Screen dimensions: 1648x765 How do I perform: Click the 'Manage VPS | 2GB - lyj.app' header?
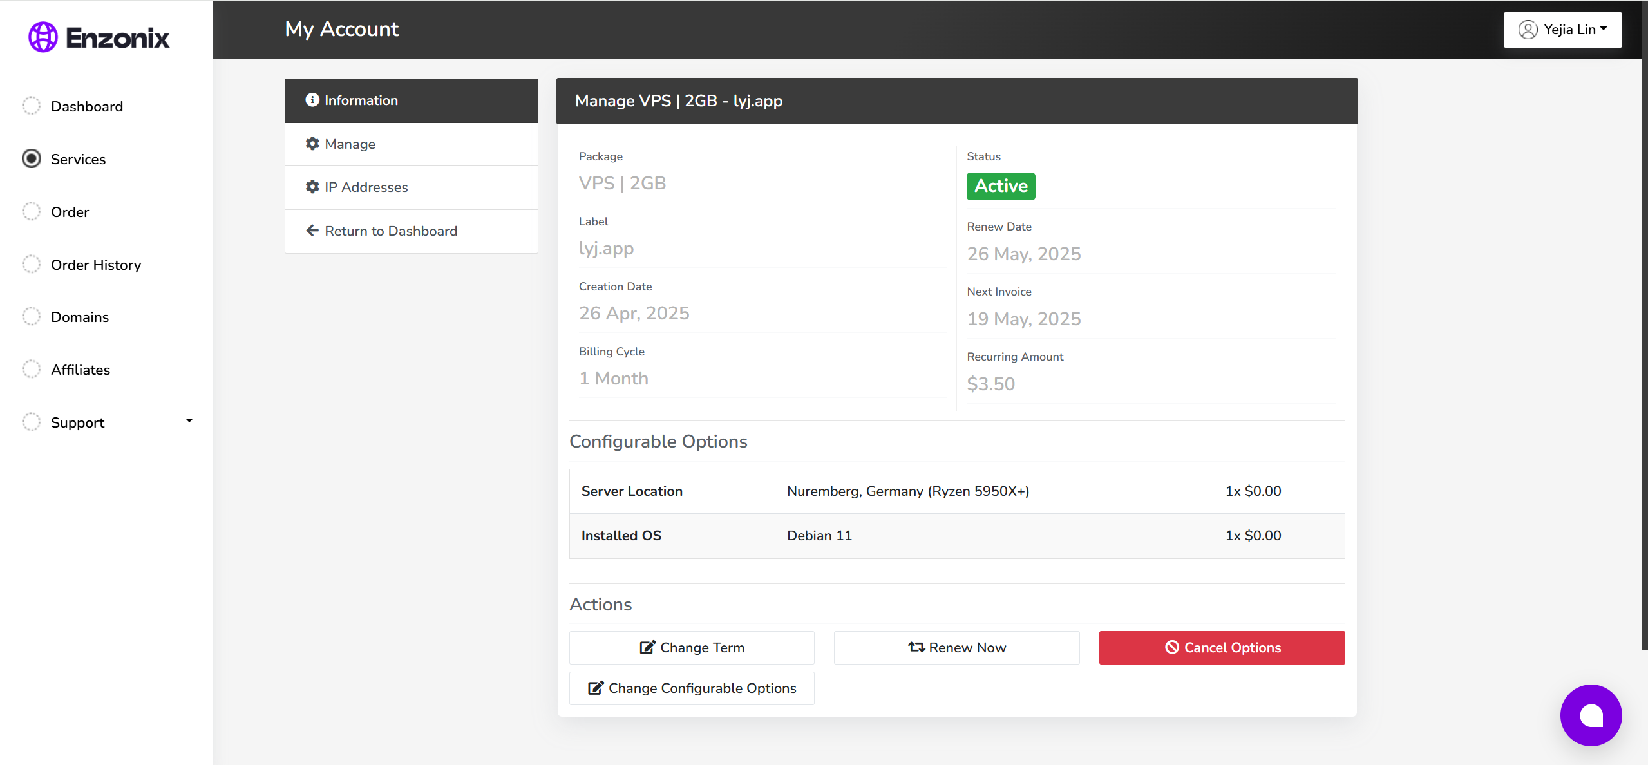[x=679, y=101]
